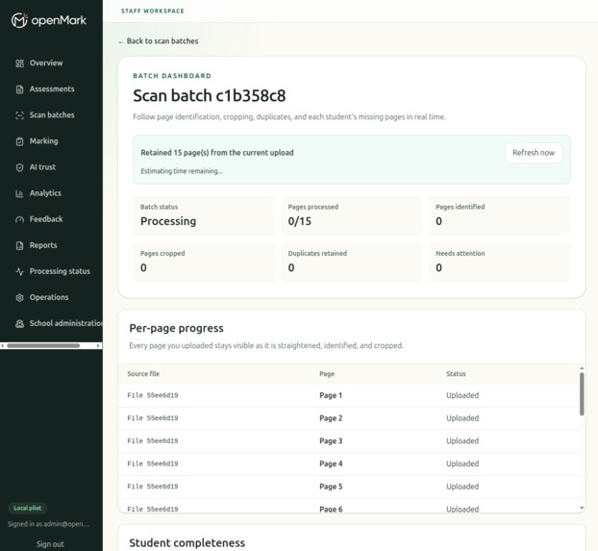Screen dimensions: 598x551
Task: Click the Feedback gauge icon
Action: tap(19, 219)
